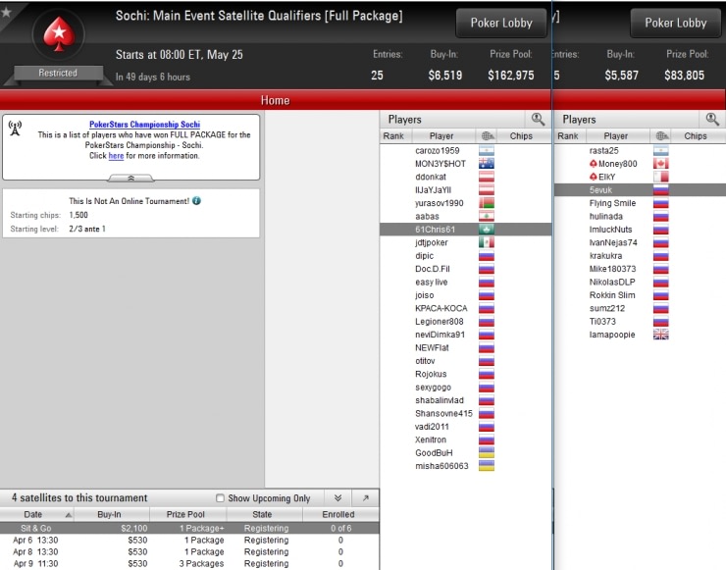
Task: Sort satellites by Date column arrow
Action: pos(69,515)
